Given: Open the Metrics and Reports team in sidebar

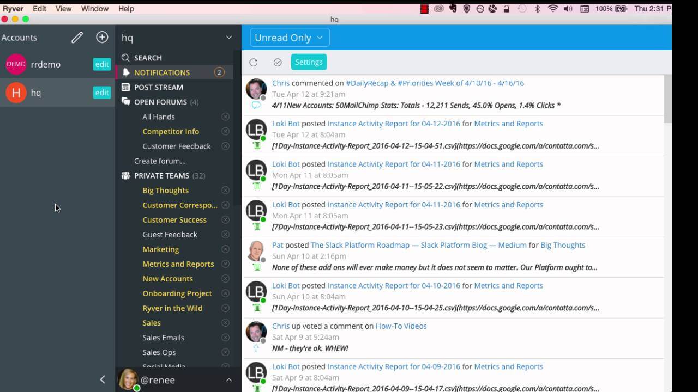Looking at the screenshot, I should pos(178,264).
